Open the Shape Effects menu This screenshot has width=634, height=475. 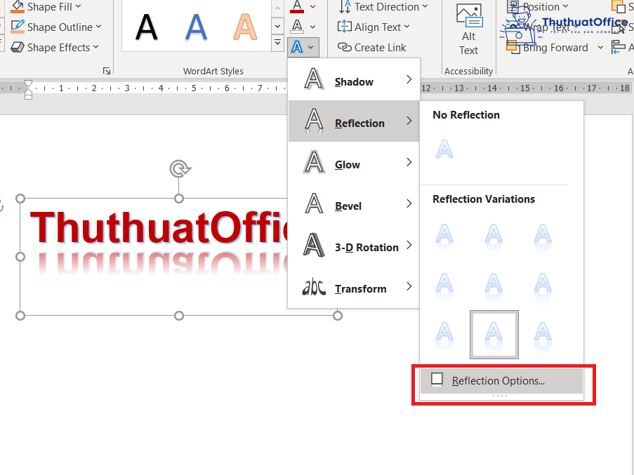(x=55, y=47)
